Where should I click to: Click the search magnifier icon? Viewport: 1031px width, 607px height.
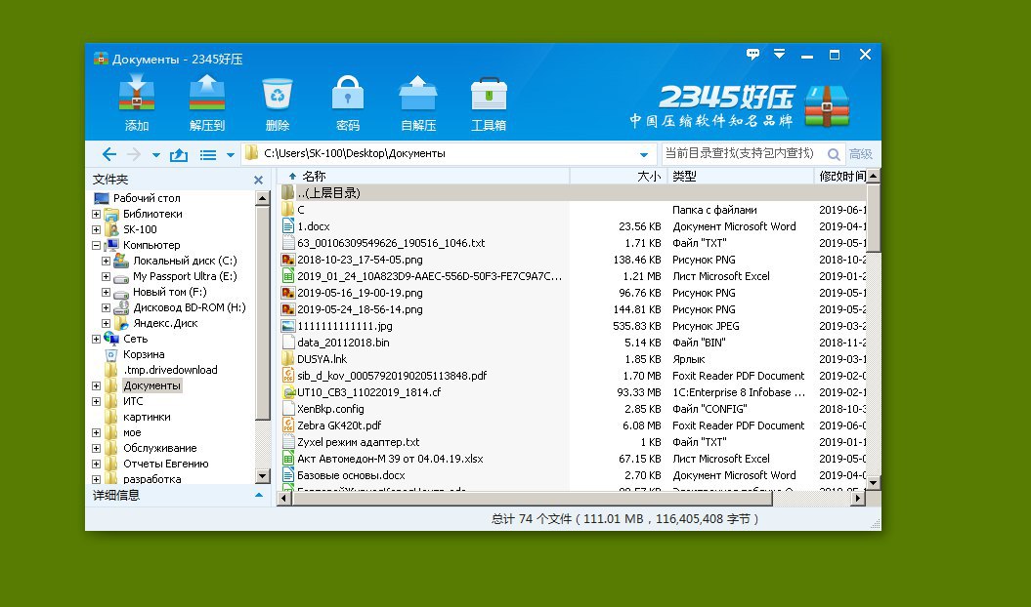coord(834,154)
